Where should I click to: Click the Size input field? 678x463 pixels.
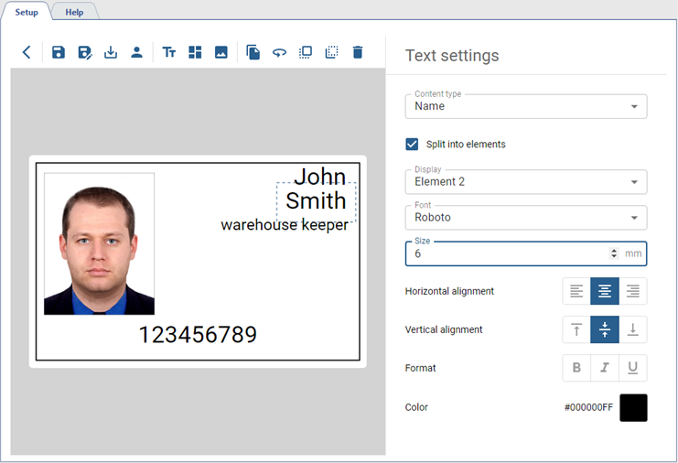tap(508, 253)
